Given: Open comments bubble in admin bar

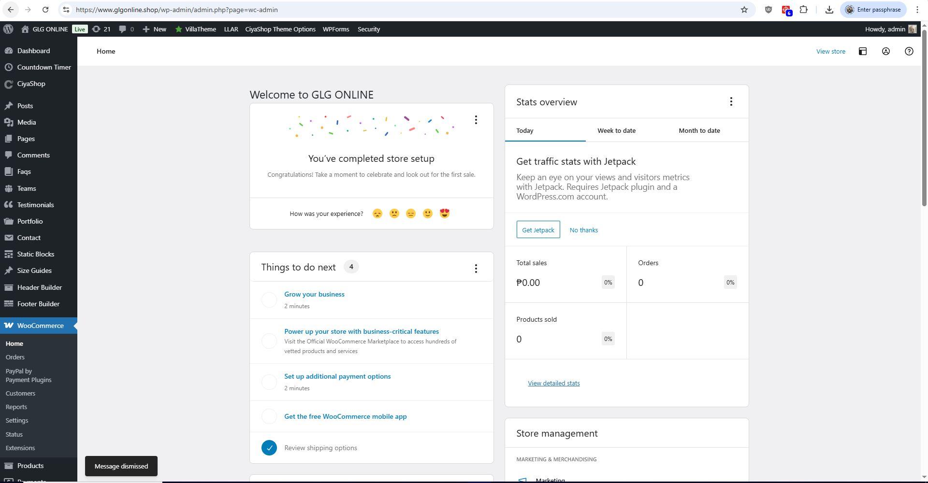Looking at the screenshot, I should tap(127, 29).
